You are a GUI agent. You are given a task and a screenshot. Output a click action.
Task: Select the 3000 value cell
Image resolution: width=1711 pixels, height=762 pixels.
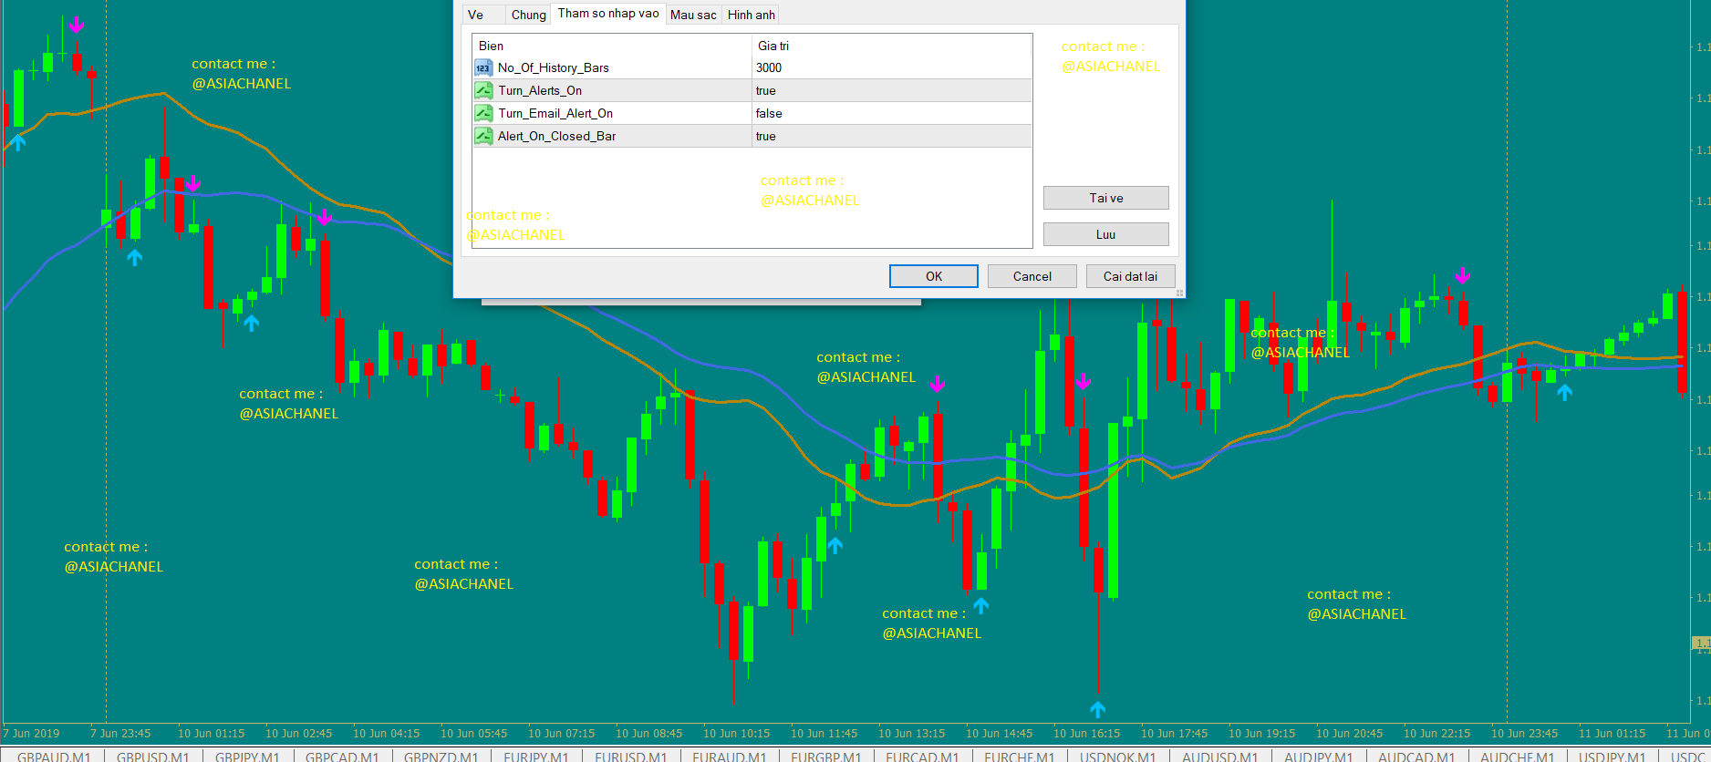[891, 67]
